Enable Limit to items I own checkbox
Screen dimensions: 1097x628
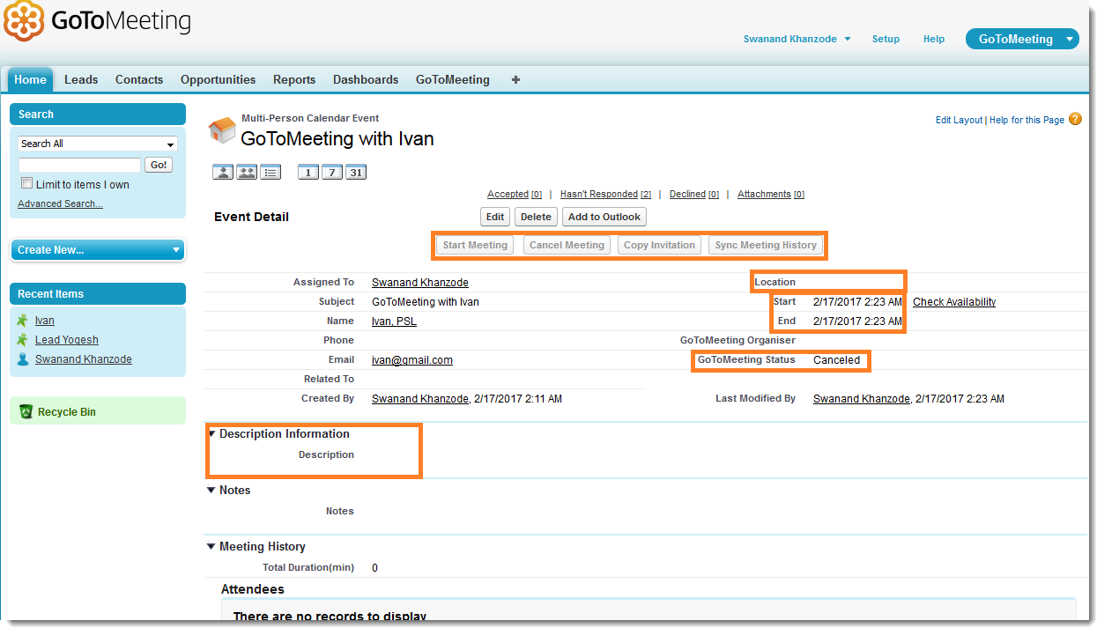pyautogui.click(x=27, y=184)
